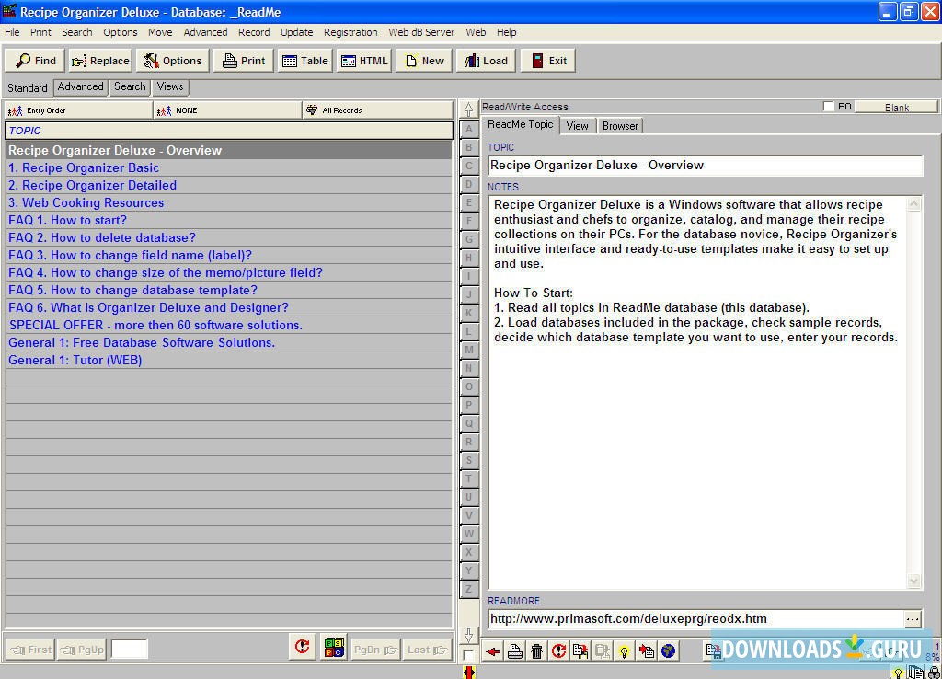Select the Find tool
942x679 pixels.
[x=34, y=60]
